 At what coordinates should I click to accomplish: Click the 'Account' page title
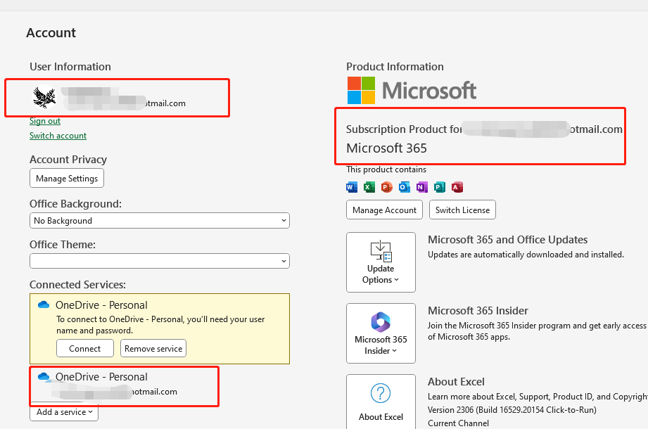[51, 32]
